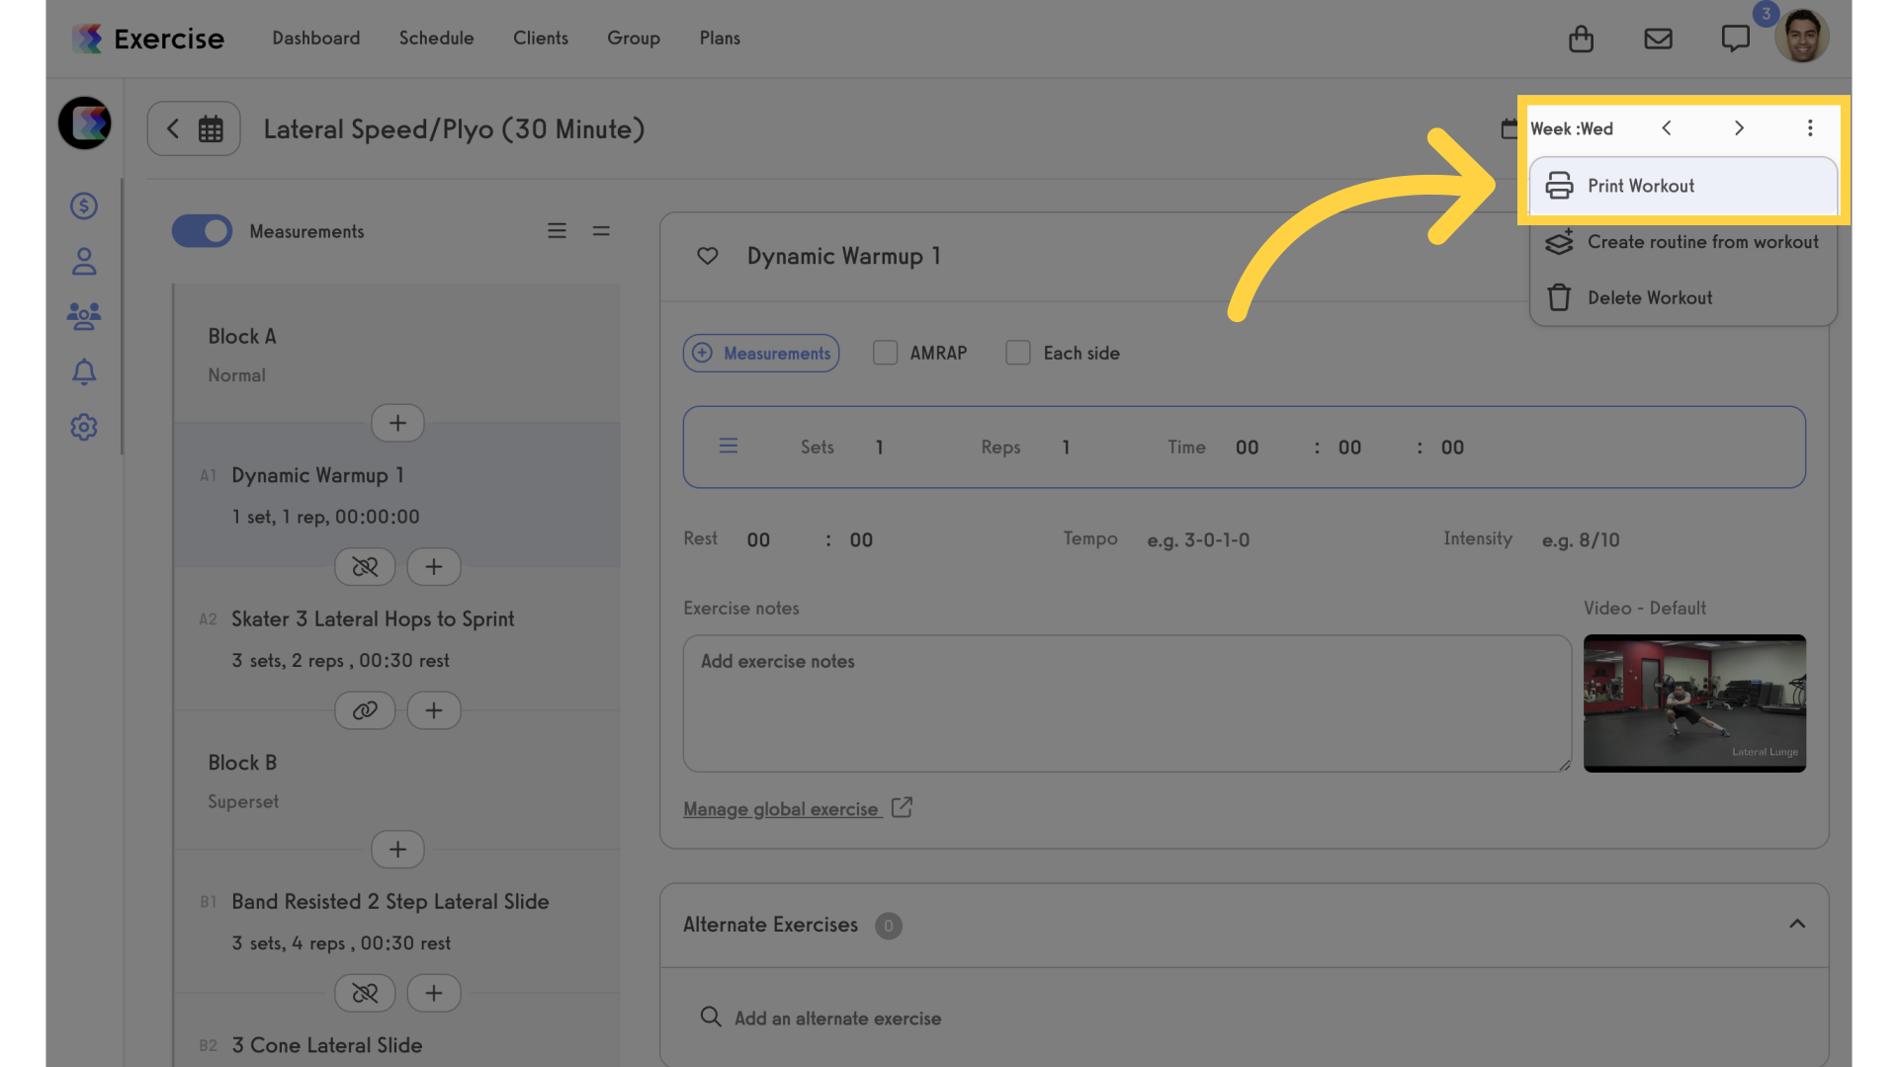Open the Dashboard tab
Viewport: 1898px width, 1067px height.
(x=316, y=39)
